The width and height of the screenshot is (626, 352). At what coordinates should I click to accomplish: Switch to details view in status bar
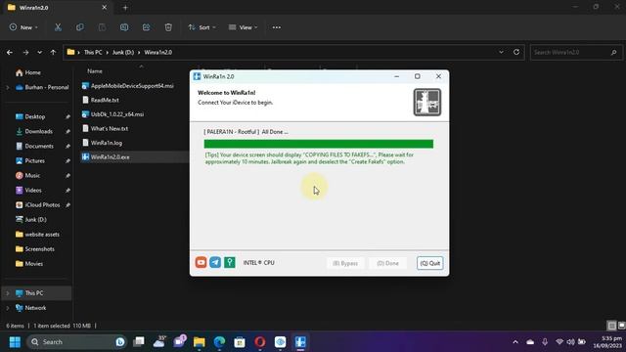[611, 326]
